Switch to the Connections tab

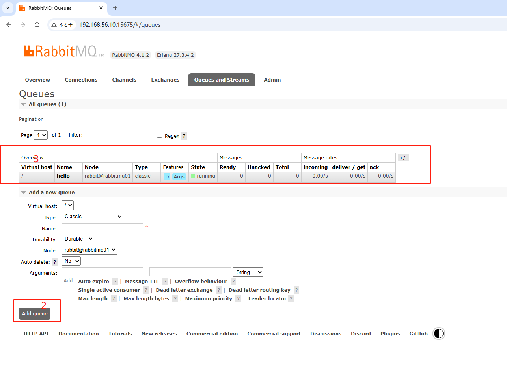click(81, 80)
